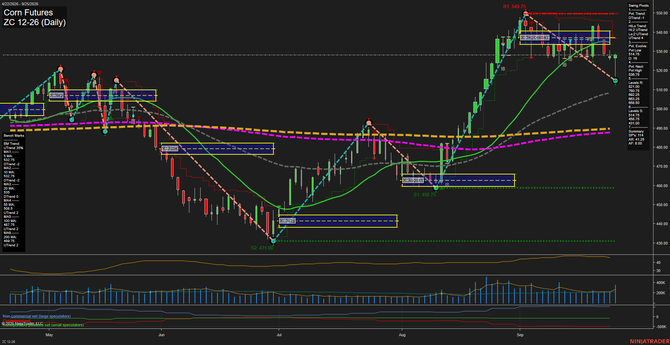The image size is (670, 345).
Task: Select the AF: 8.00 summary entry
Action: (x=635, y=143)
